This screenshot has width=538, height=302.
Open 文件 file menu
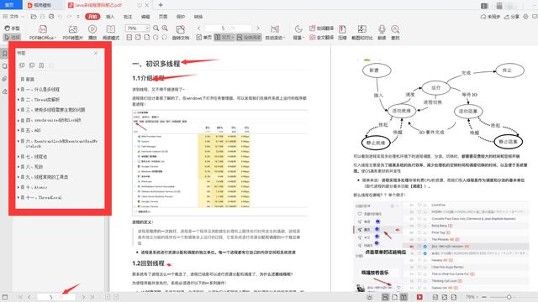click(13, 17)
